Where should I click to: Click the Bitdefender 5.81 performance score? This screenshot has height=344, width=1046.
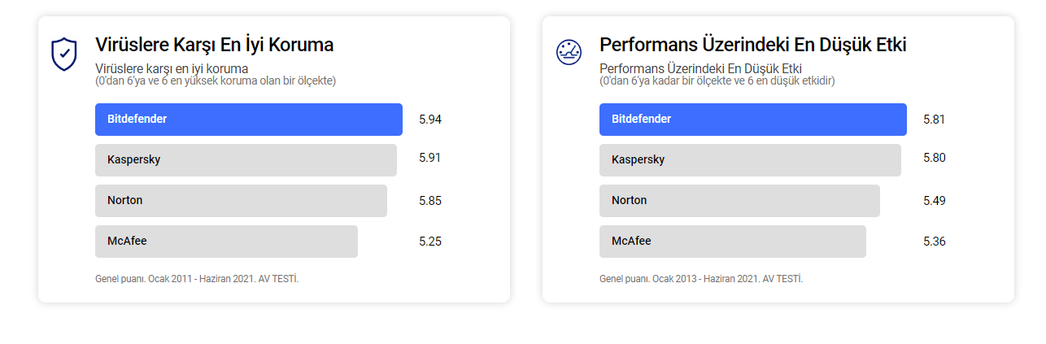[935, 120]
